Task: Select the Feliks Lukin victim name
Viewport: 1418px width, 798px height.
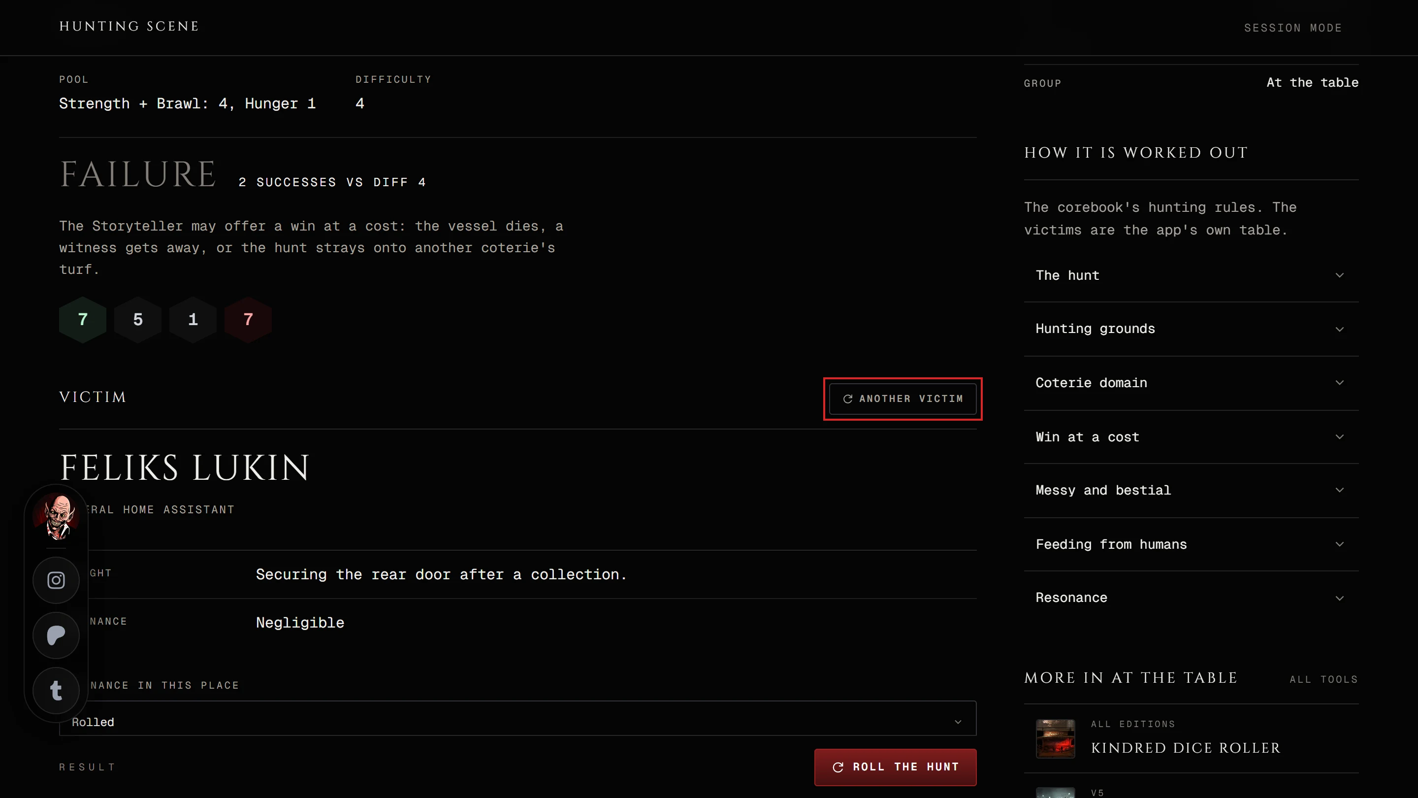Action: coord(185,467)
